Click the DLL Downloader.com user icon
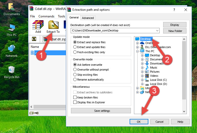The width and height of the screenshot is (197, 133). point(142,47)
